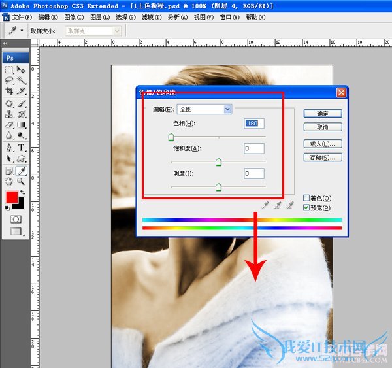Select the Type tool

[22, 148]
